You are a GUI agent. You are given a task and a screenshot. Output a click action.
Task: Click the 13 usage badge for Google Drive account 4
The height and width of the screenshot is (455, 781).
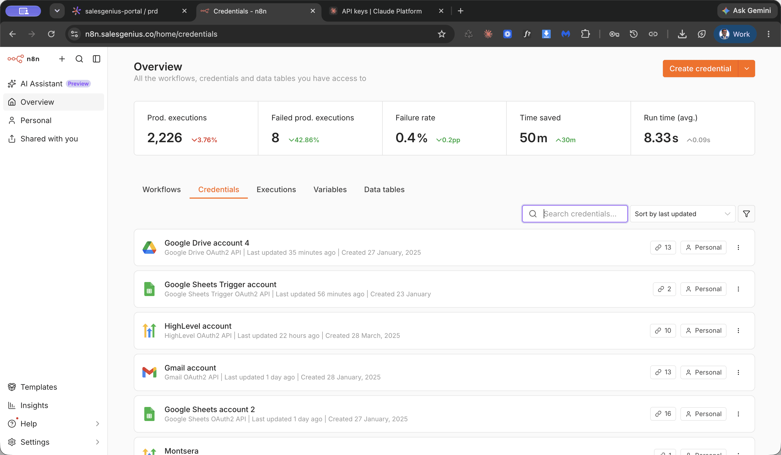pyautogui.click(x=663, y=247)
